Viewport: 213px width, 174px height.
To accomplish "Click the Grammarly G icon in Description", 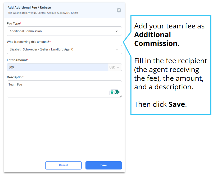I will pos(117,92).
